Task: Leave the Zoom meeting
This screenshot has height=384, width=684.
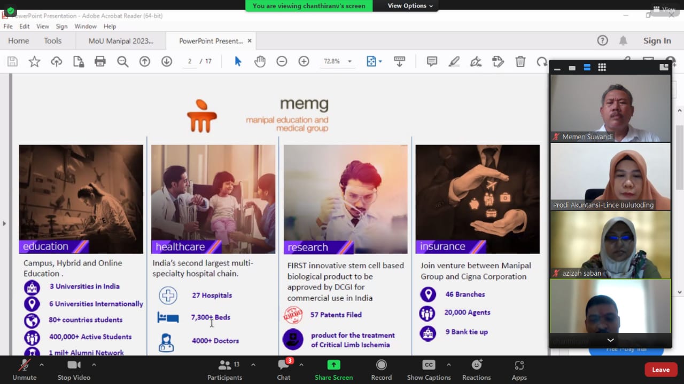Action: pos(660,370)
